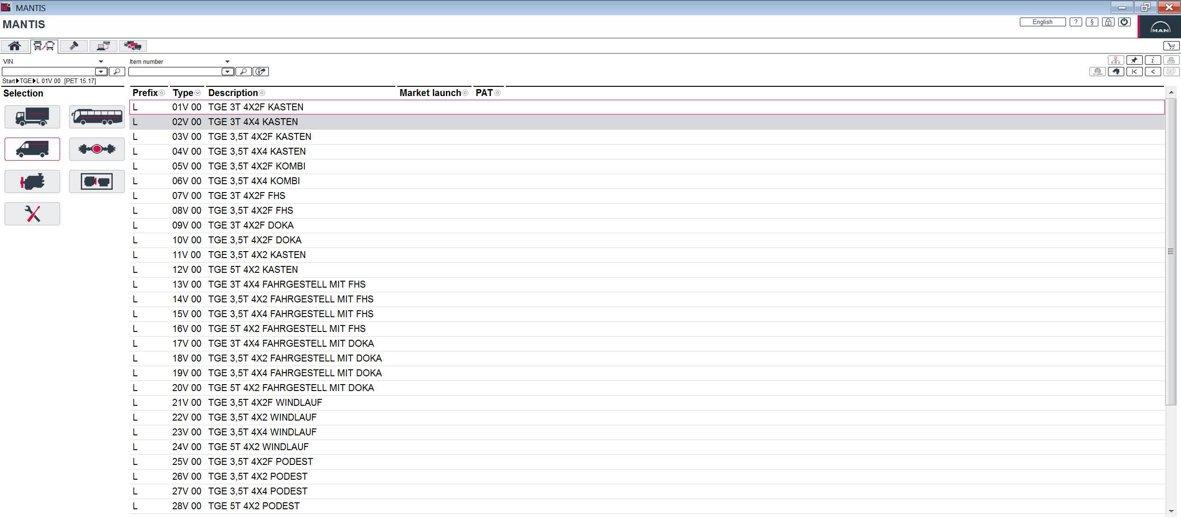The image size is (1181, 518).
Task: Click TGE in the breadcrumb path
Action: pos(25,81)
